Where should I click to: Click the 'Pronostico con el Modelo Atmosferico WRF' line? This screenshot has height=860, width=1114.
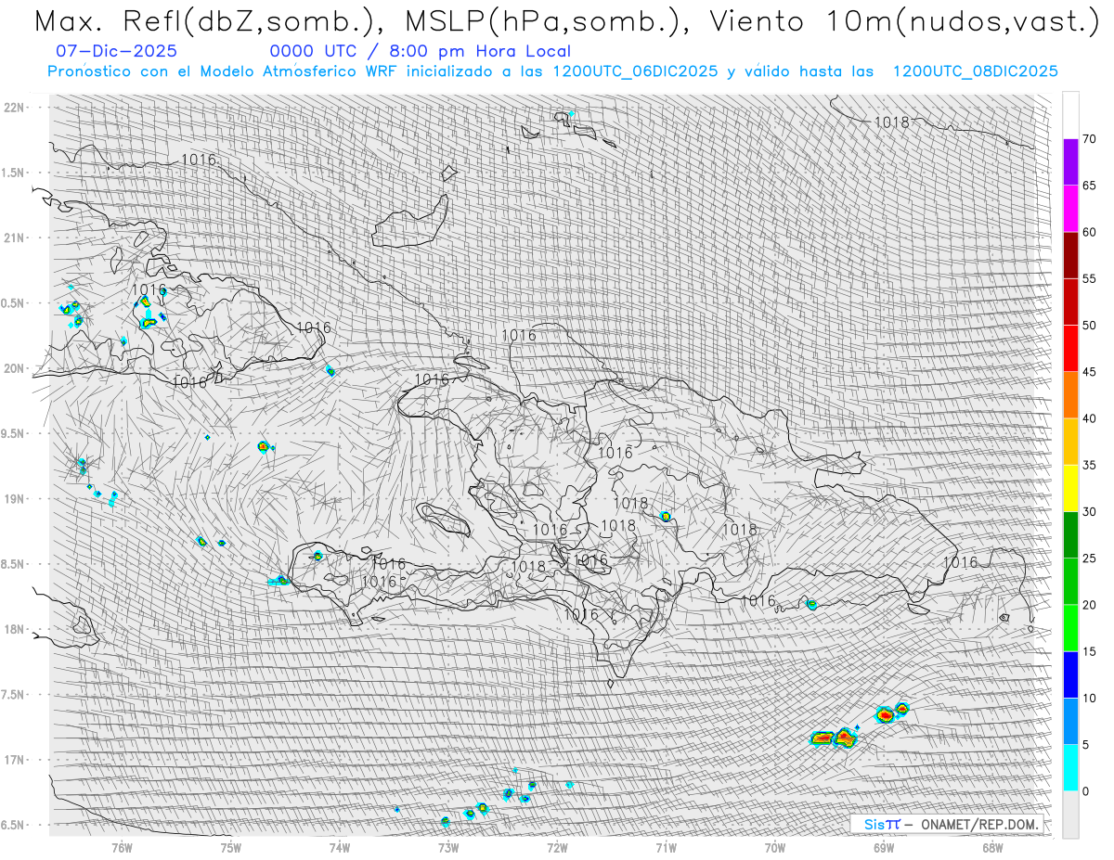pos(552,71)
